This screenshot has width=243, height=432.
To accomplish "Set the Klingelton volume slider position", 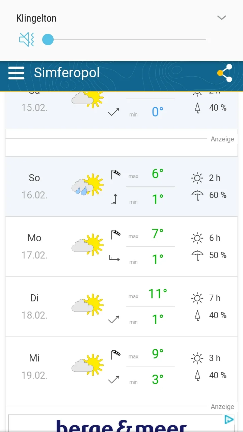I will [x=48, y=39].
